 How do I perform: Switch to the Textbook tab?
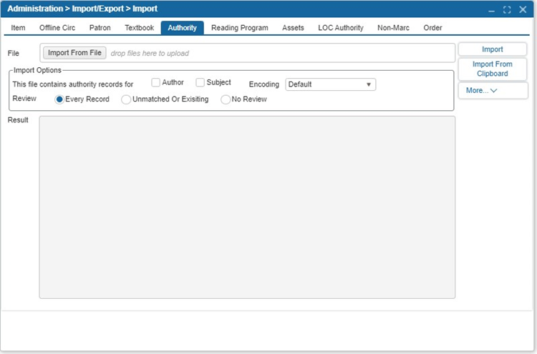[x=139, y=28]
